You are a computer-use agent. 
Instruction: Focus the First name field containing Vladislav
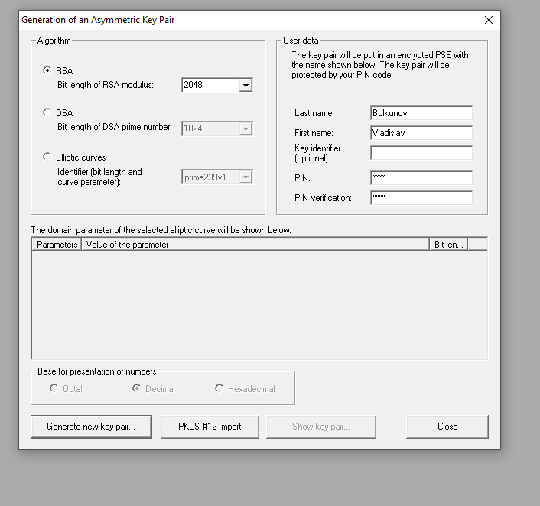click(x=421, y=133)
